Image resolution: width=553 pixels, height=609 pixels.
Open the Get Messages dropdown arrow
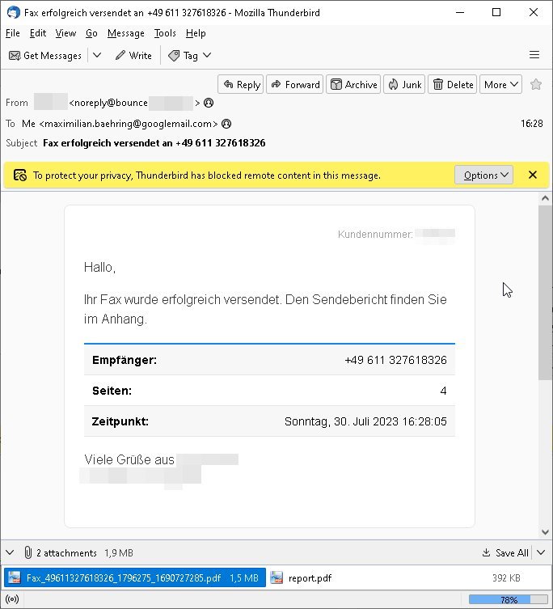(x=97, y=56)
